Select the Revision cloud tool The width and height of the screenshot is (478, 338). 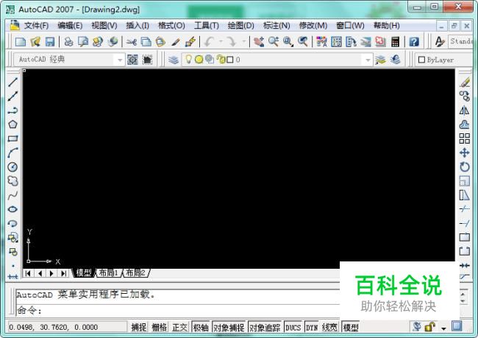click(x=13, y=180)
